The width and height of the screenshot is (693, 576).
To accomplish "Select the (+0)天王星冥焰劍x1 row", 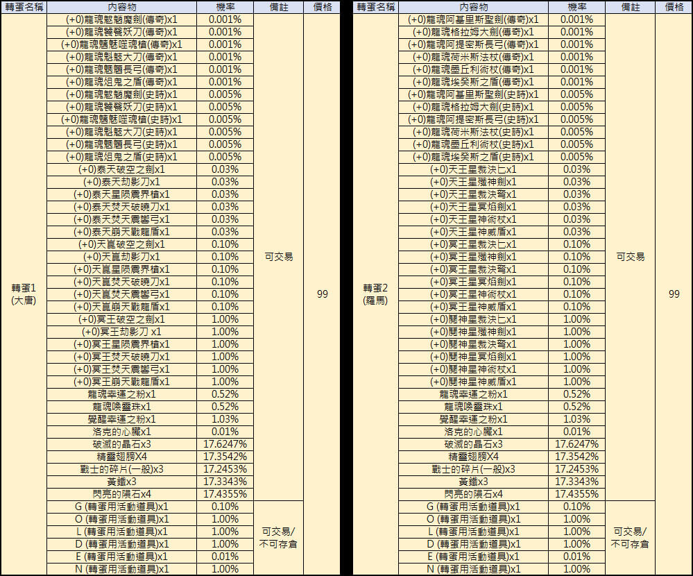I will [473, 207].
